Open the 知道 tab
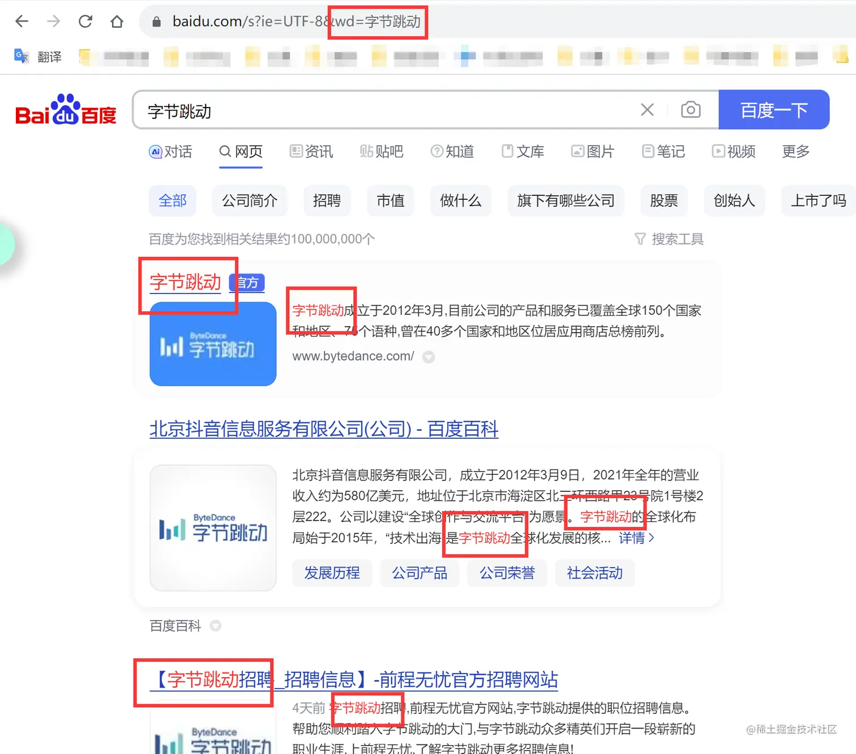The height and width of the screenshot is (754, 856). 452,152
